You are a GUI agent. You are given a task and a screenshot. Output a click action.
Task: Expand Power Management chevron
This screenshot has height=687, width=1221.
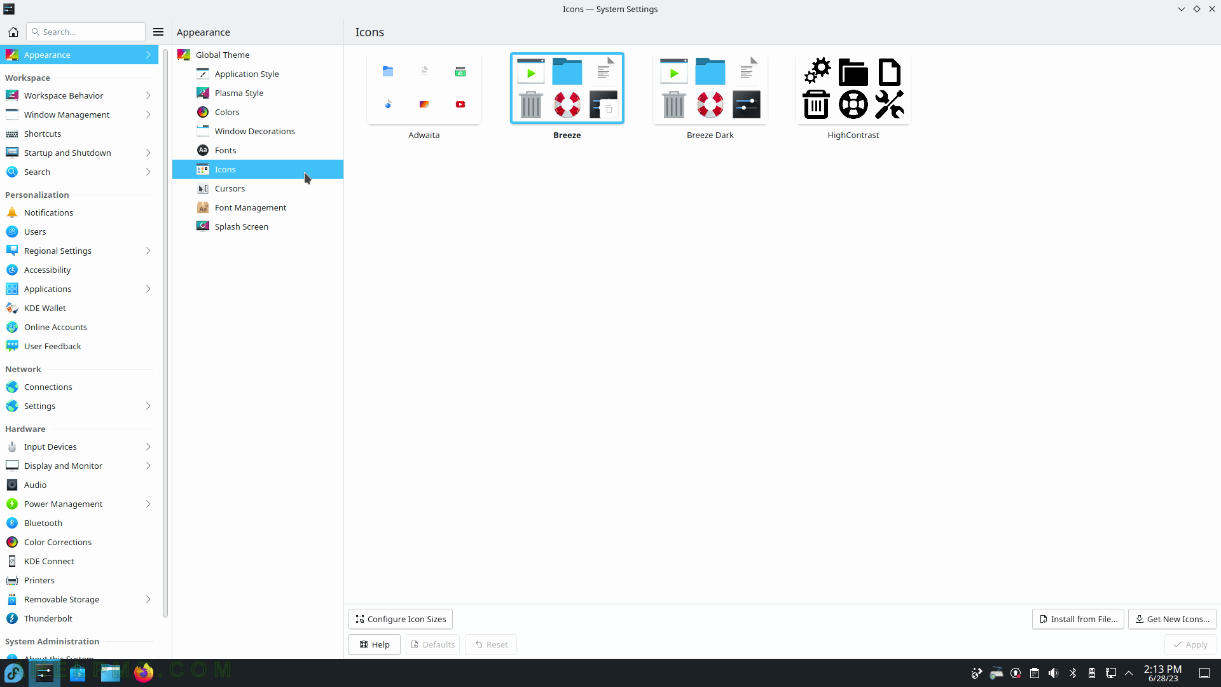coord(148,504)
